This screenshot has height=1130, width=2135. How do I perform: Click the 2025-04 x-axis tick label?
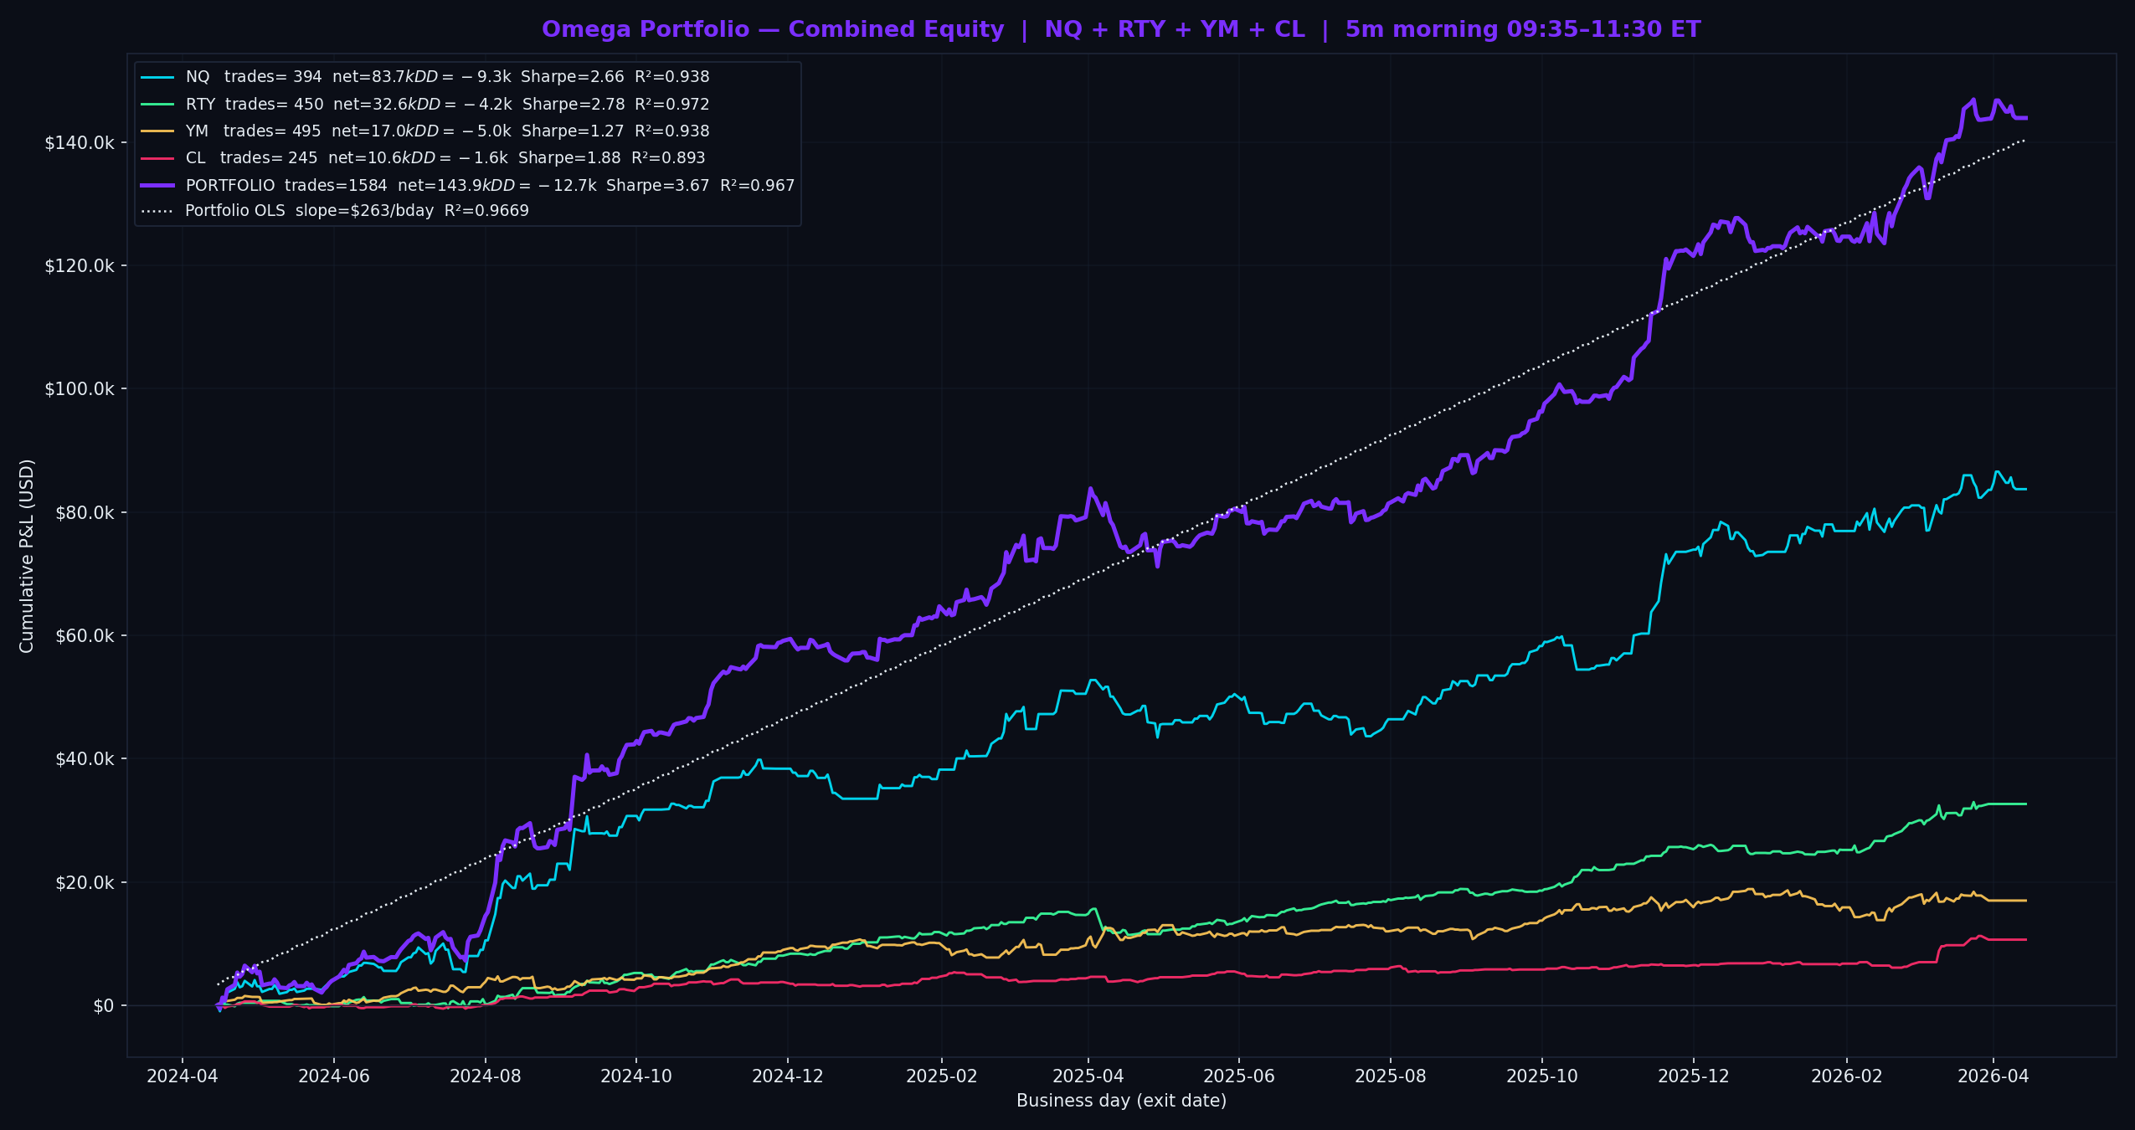pos(1088,1076)
